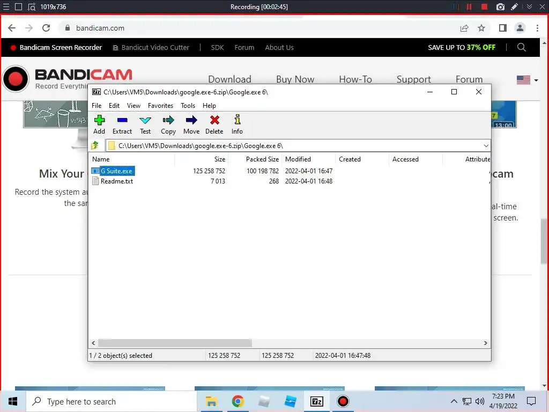Stop the recording with the red square
Image resolution: width=549 pixels, height=412 pixels.
pos(484,6)
